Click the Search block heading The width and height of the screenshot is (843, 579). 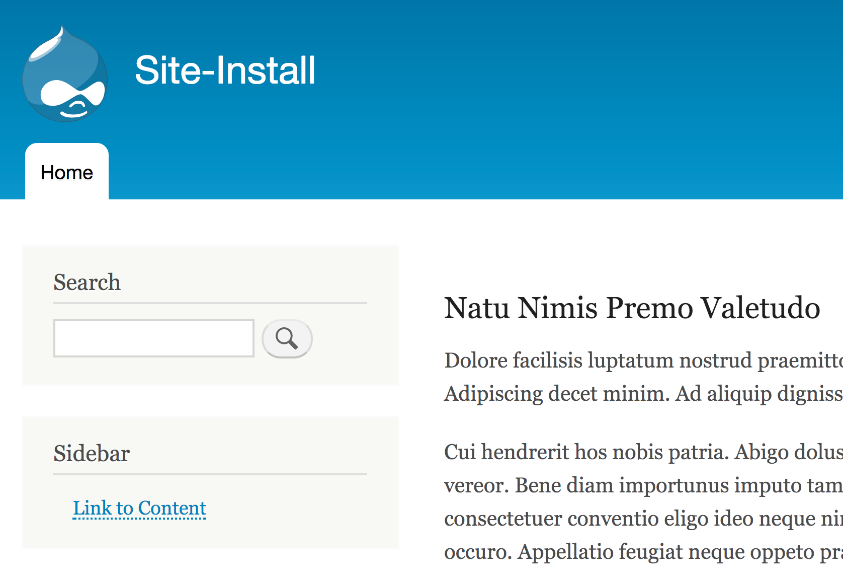coord(87,282)
